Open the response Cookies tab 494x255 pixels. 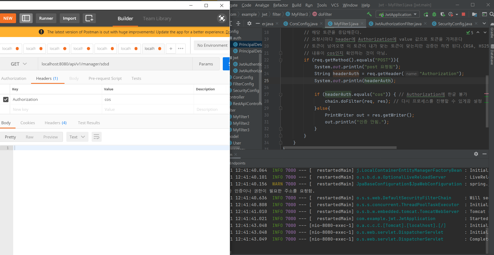[28, 123]
